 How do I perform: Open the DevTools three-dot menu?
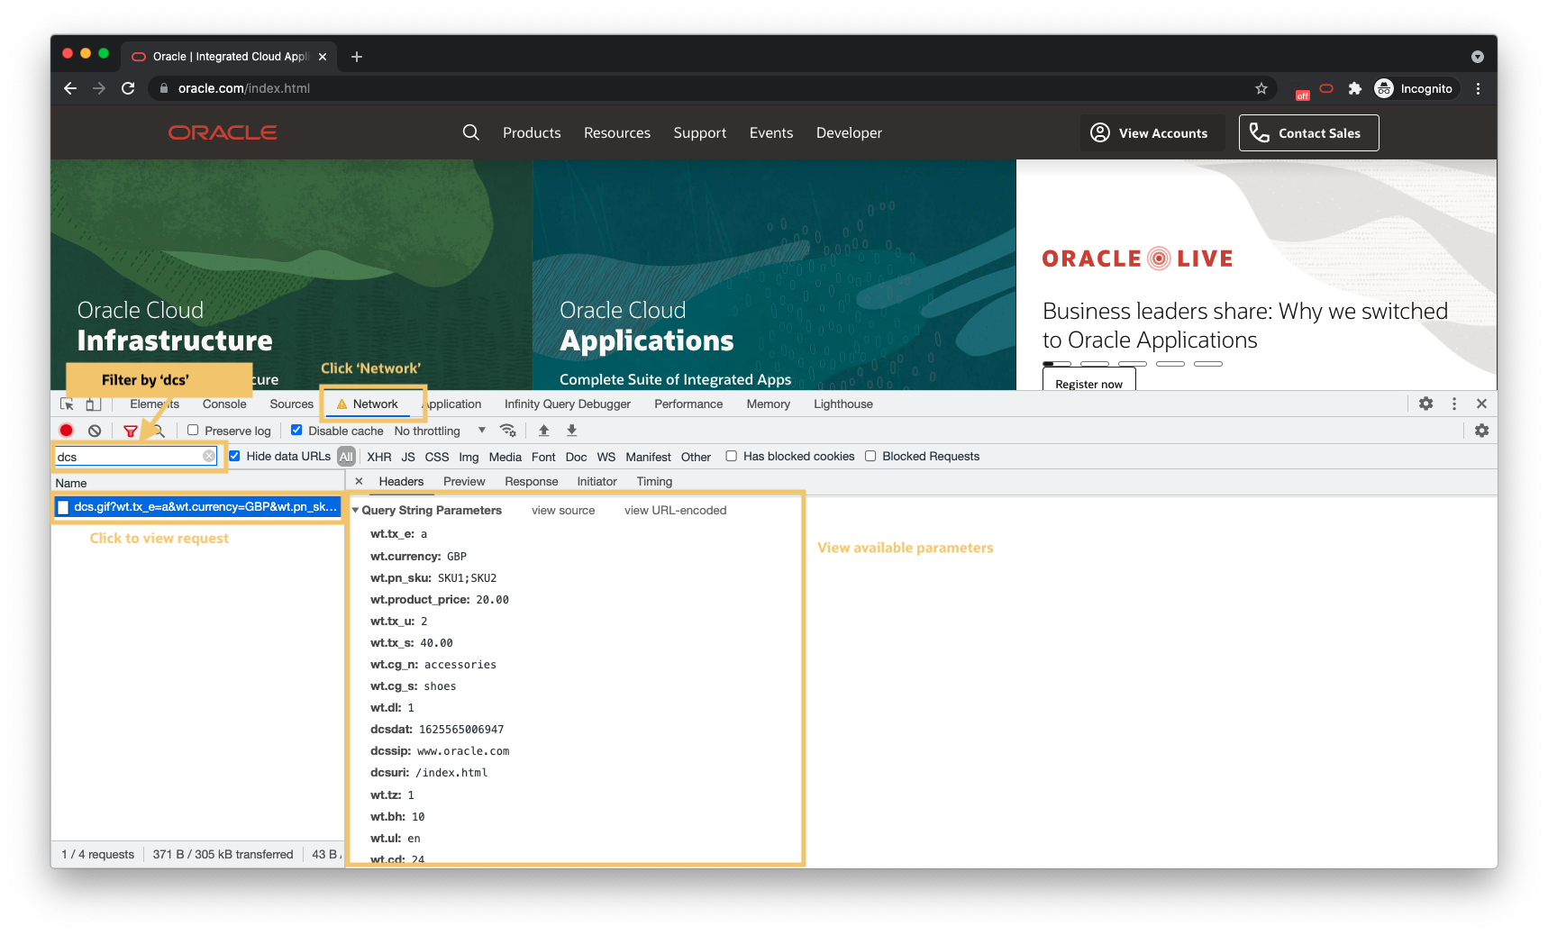pos(1453,404)
